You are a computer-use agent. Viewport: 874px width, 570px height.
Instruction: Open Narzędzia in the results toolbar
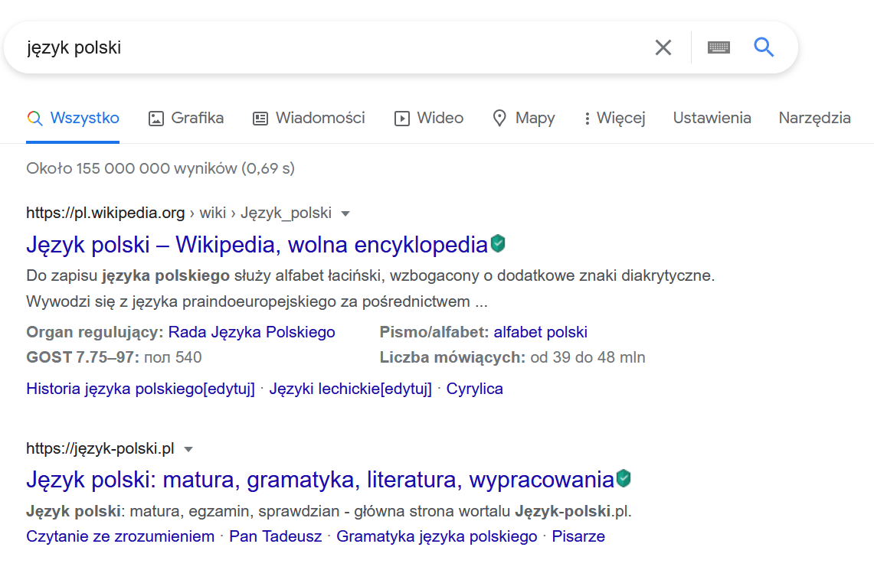(x=814, y=118)
